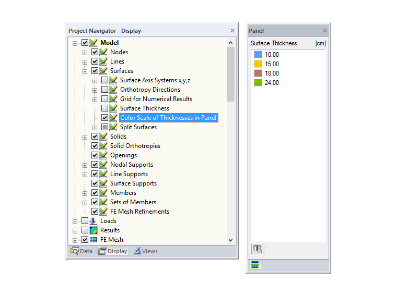Switch to the Data tab
This screenshot has width=397, height=297.
(81, 251)
